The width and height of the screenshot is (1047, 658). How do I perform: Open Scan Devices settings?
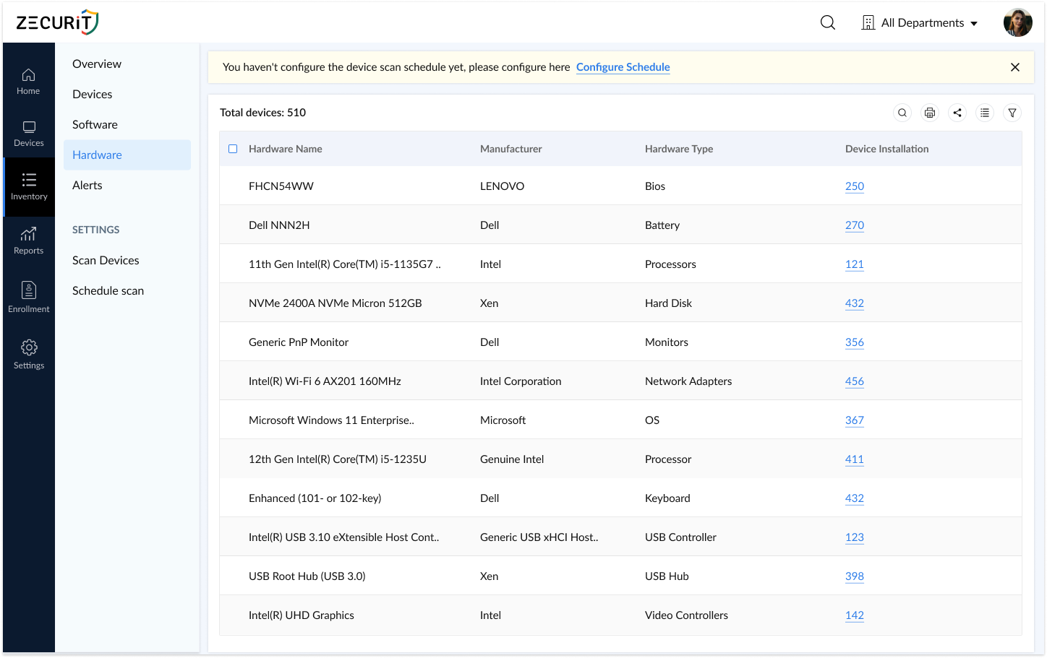tap(106, 260)
